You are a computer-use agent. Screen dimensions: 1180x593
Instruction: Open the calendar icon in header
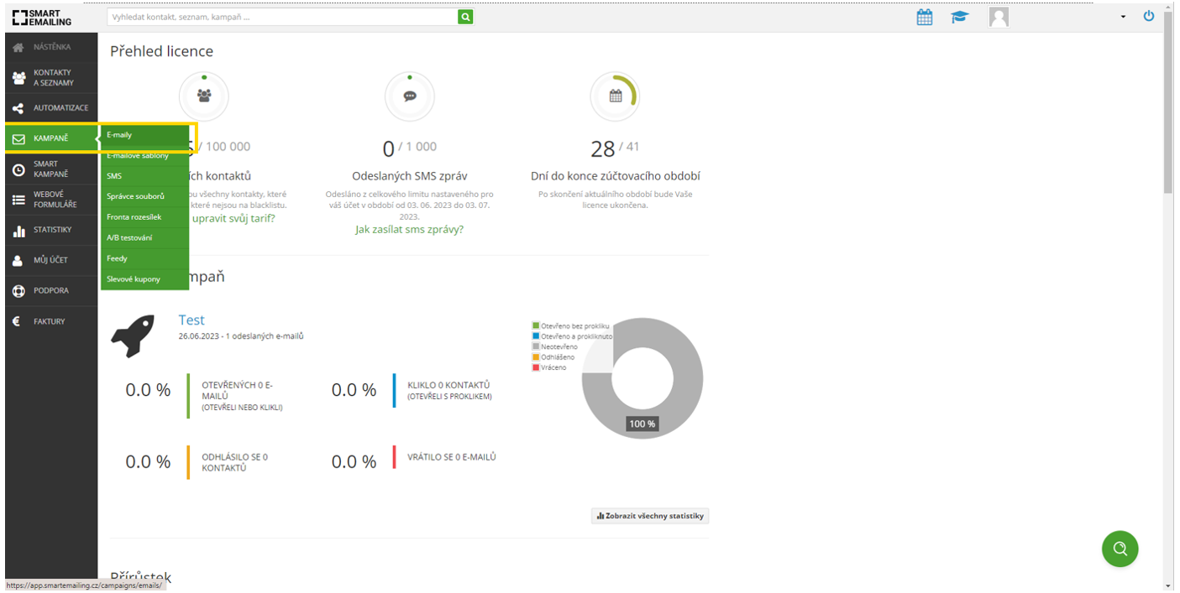(924, 17)
